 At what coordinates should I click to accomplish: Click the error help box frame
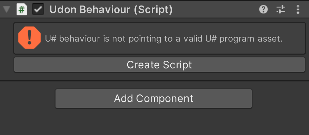pyautogui.click(x=159, y=38)
